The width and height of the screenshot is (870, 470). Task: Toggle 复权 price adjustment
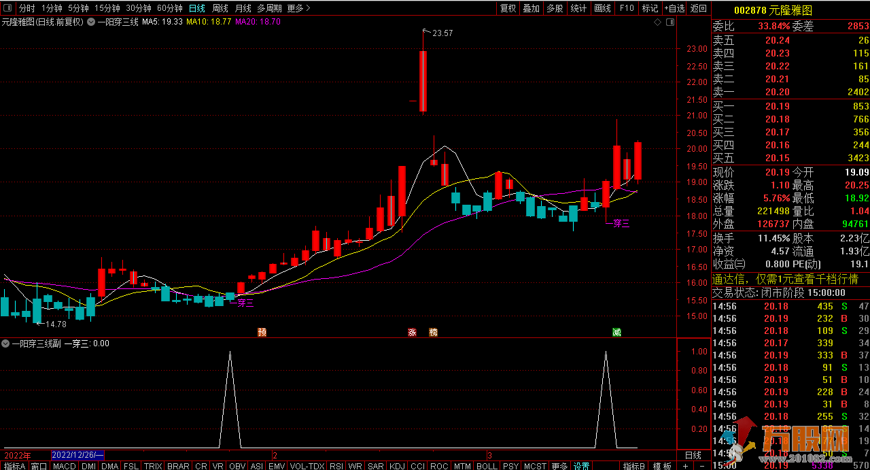[x=508, y=8]
